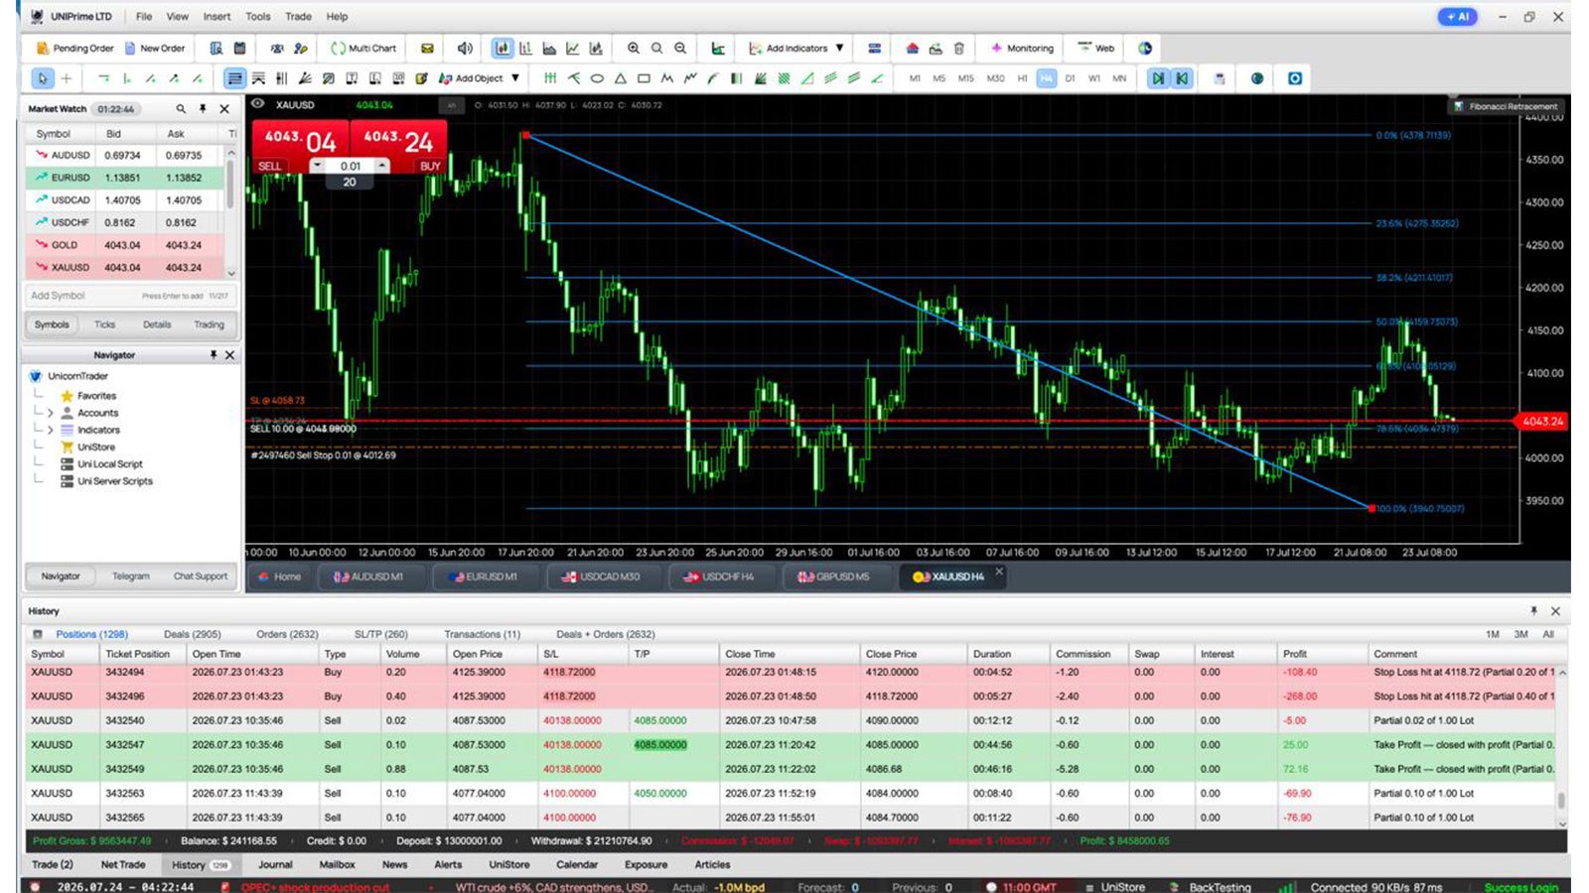Select H1 timeframe
The height and width of the screenshot is (893, 1589).
tap(1022, 78)
